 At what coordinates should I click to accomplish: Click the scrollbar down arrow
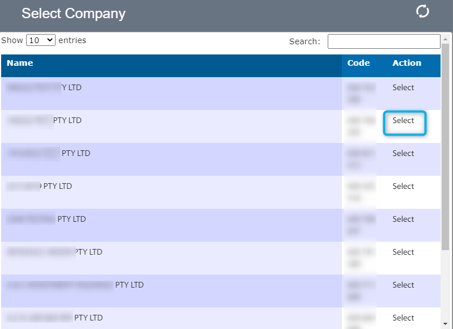445,324
